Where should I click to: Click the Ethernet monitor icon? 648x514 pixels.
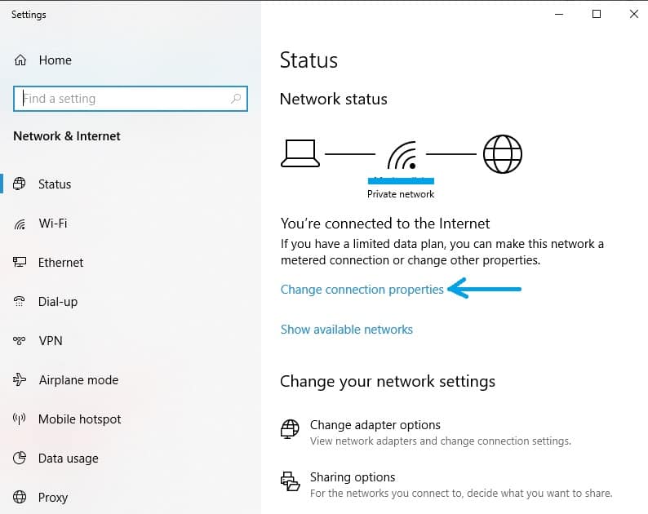[x=20, y=263]
